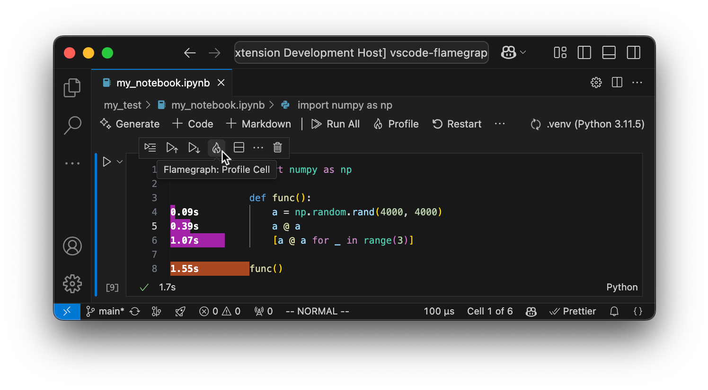Open breadcrumb item my_test
This screenshot has height=390, width=708.
pyautogui.click(x=122, y=105)
